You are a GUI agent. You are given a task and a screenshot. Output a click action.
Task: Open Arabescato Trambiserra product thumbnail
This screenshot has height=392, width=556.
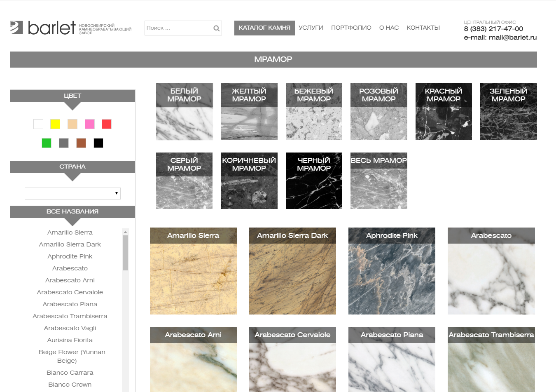point(491,359)
